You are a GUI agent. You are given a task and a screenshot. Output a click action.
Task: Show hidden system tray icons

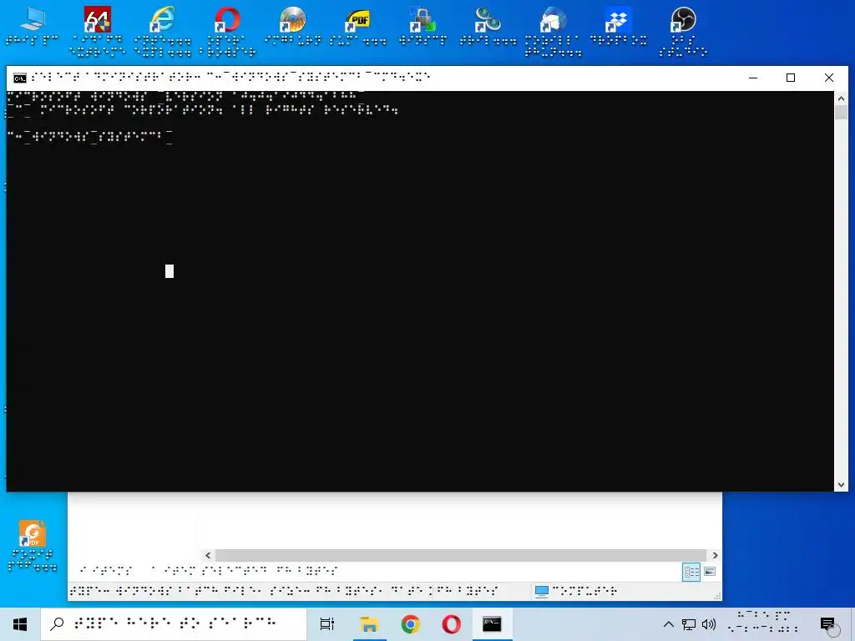coord(669,624)
